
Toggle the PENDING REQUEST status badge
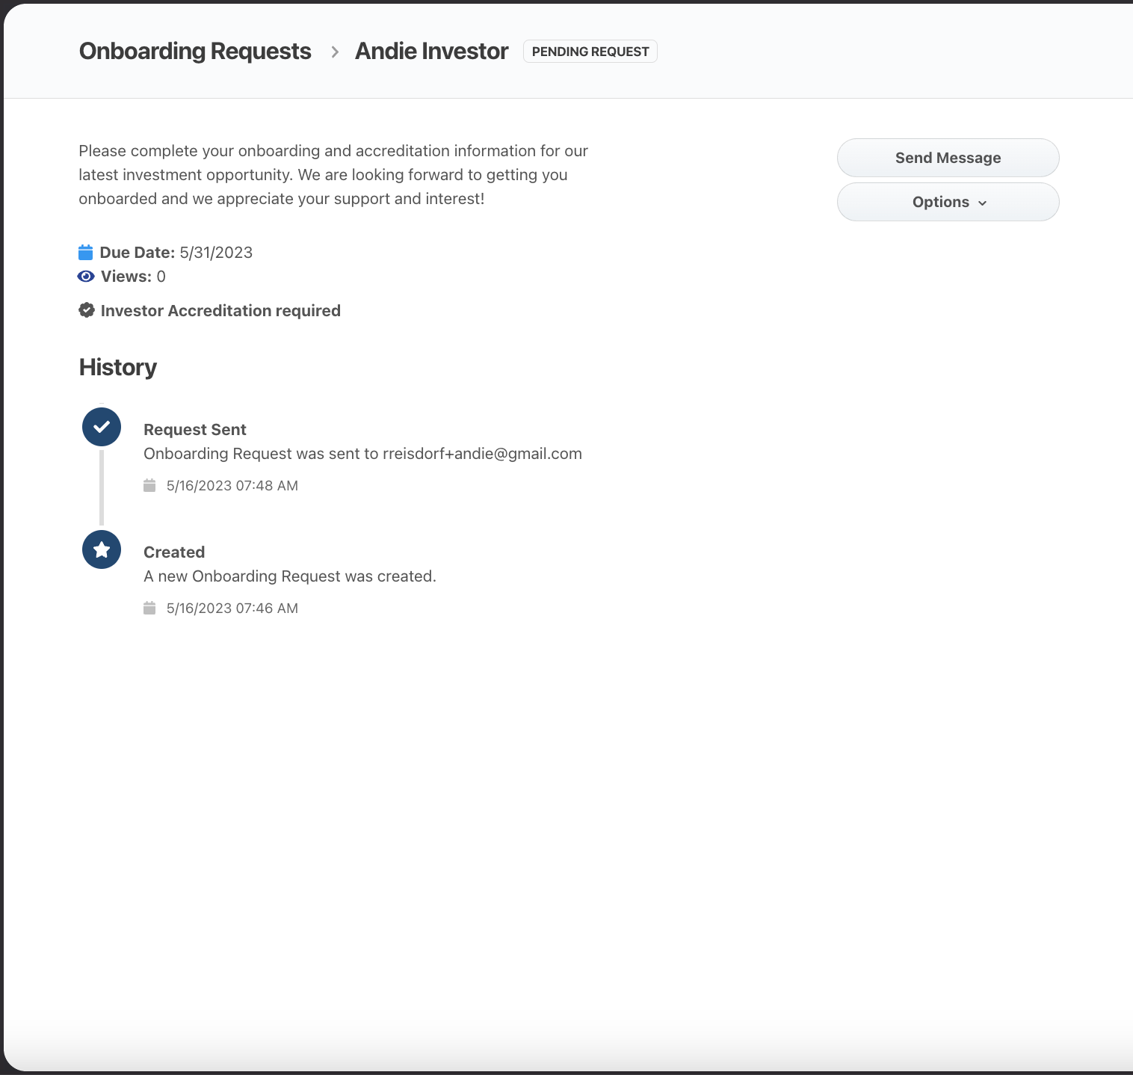point(590,51)
